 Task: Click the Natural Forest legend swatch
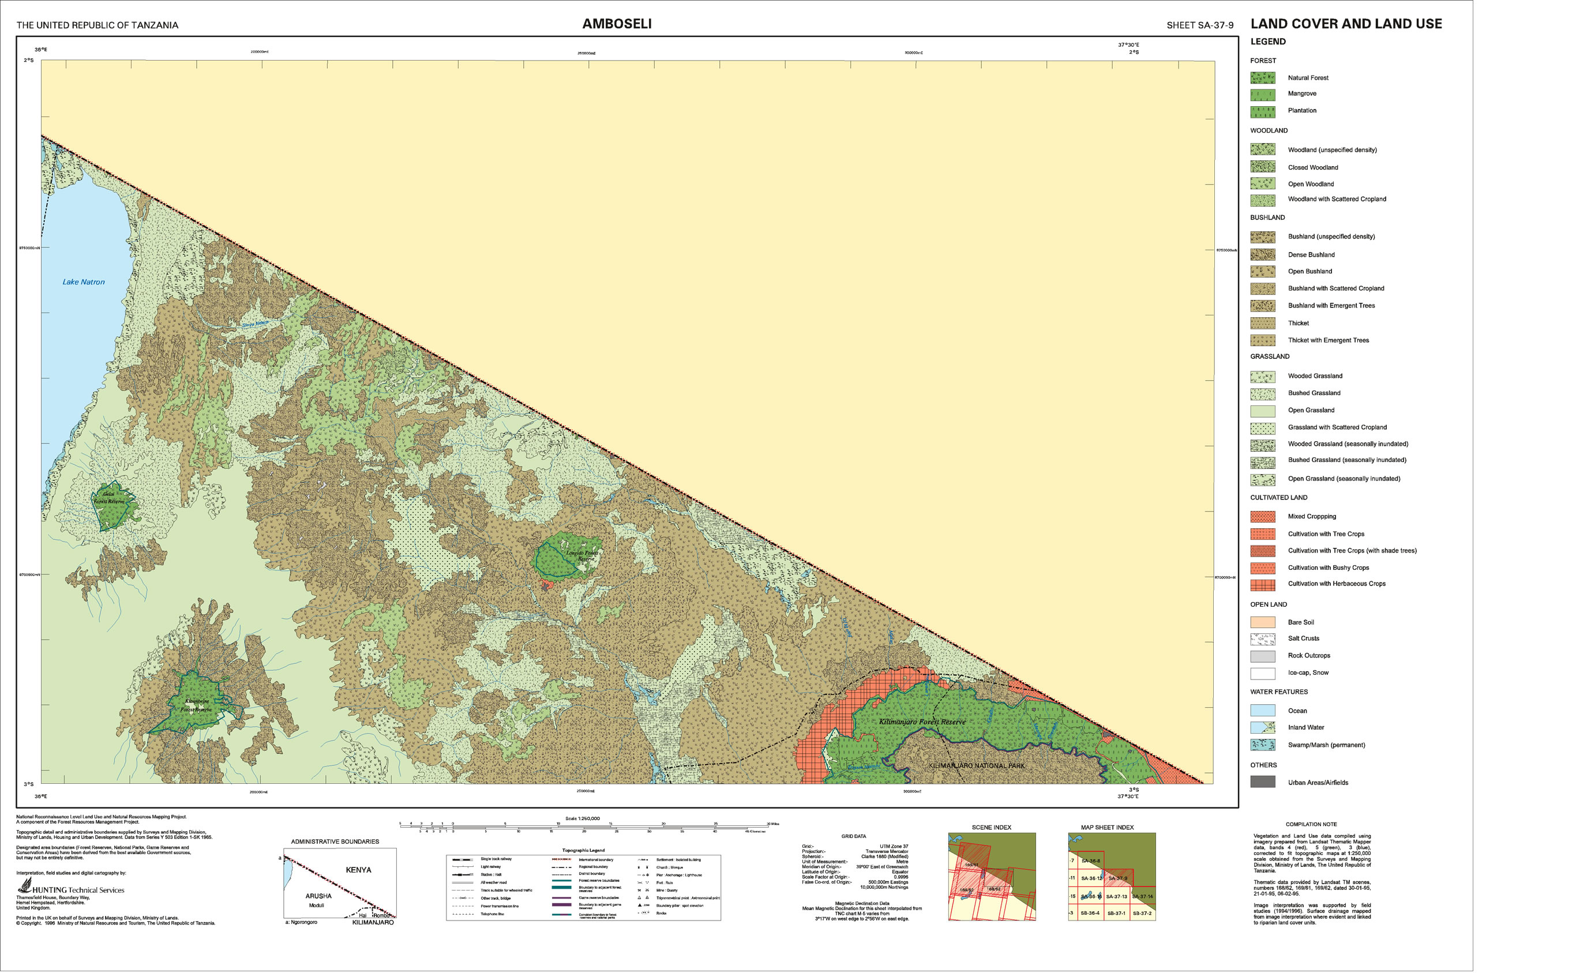click(1262, 78)
